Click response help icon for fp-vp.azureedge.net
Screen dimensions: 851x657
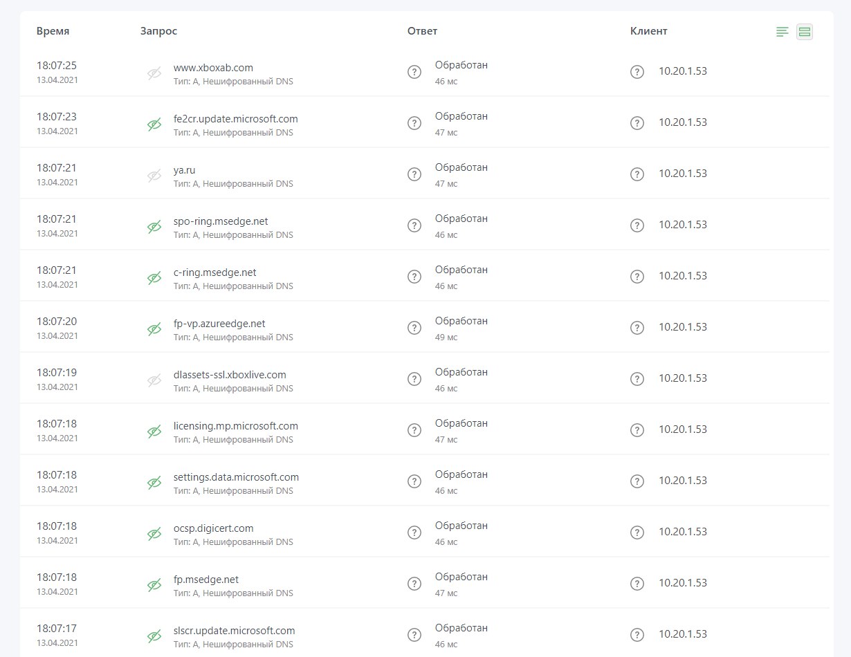coord(414,328)
